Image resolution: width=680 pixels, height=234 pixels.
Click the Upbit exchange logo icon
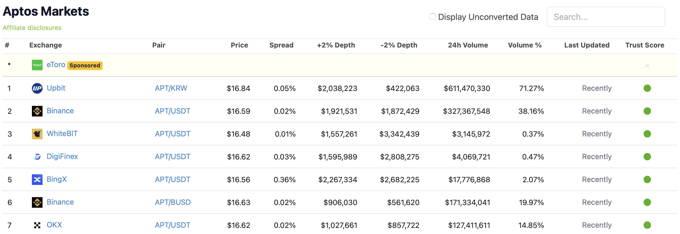[x=37, y=88]
